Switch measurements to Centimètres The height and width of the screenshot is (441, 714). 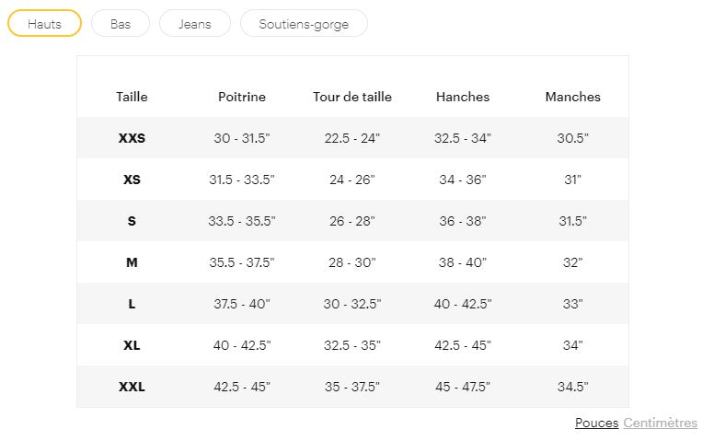coord(660,423)
